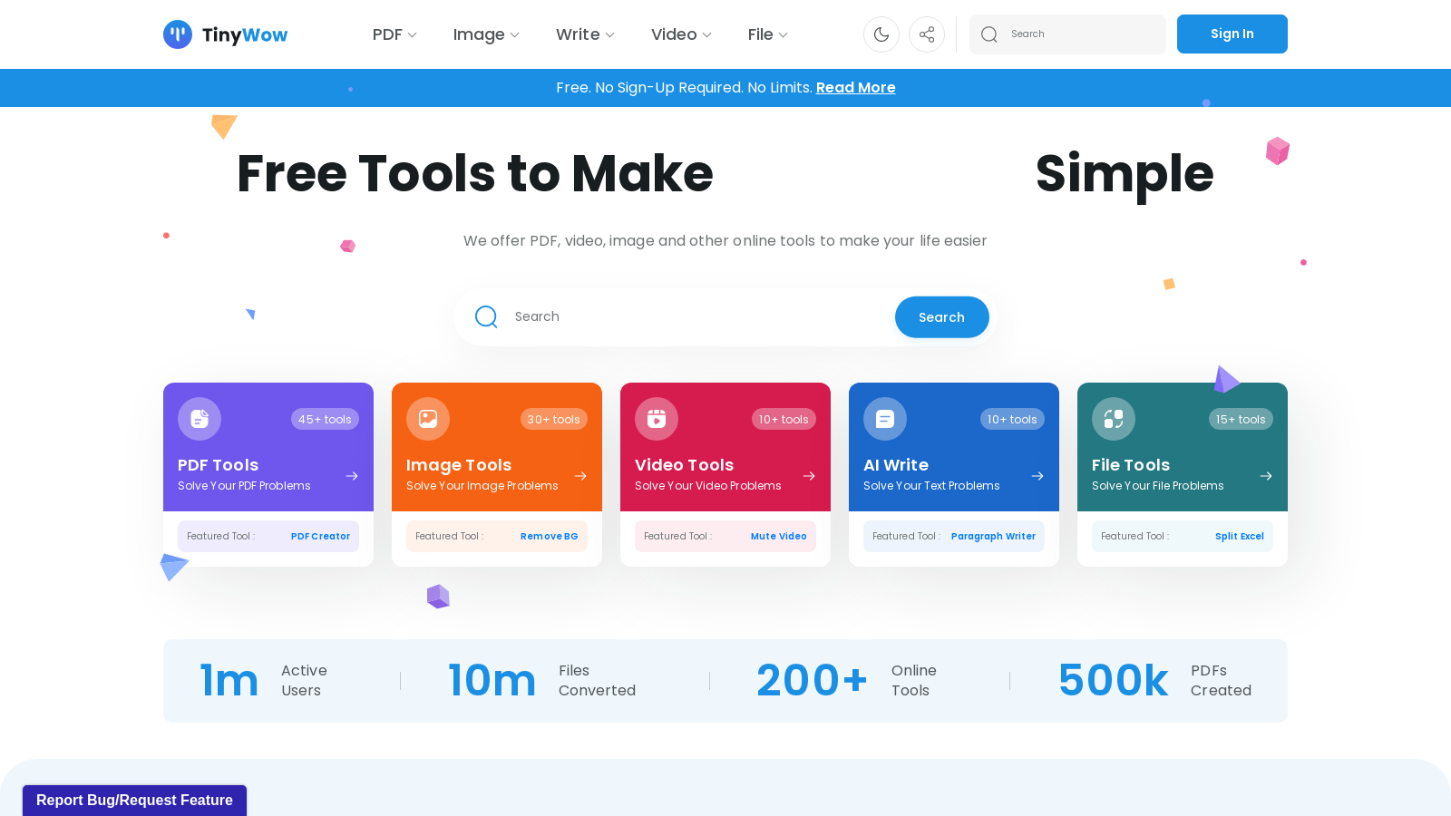Click the PDF Tools document icon
This screenshot has width=1451, height=816.
[x=200, y=419]
